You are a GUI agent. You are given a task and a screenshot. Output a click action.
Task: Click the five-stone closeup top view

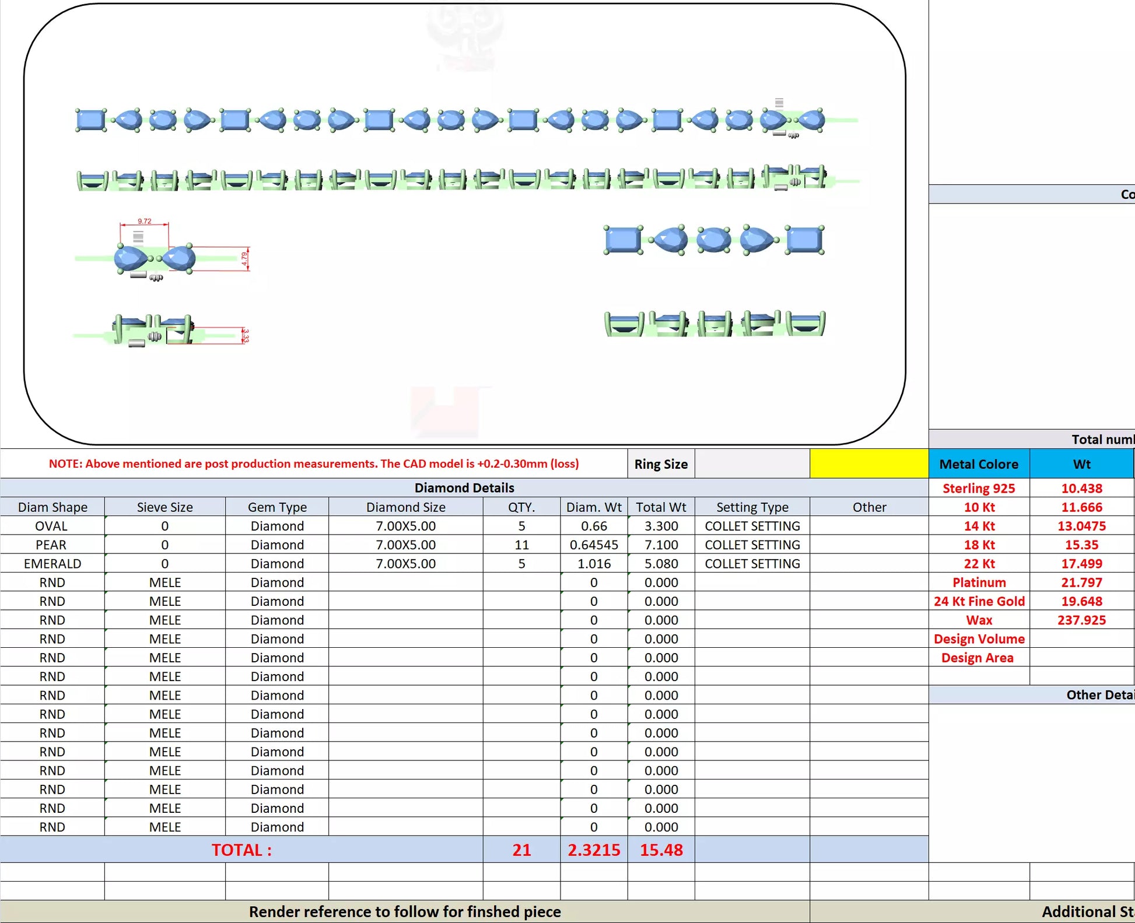(x=714, y=240)
